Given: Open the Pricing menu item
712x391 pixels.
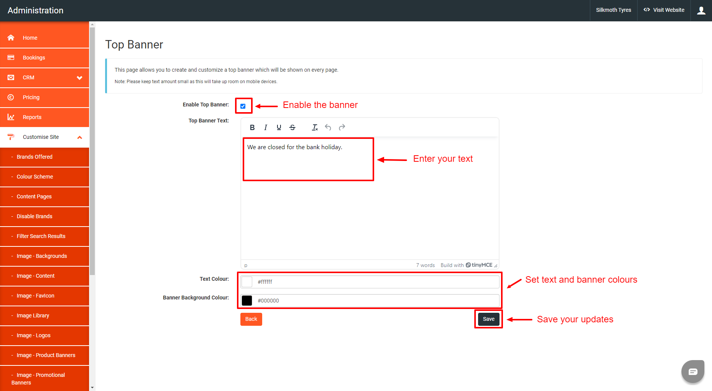Looking at the screenshot, I should coord(44,97).
